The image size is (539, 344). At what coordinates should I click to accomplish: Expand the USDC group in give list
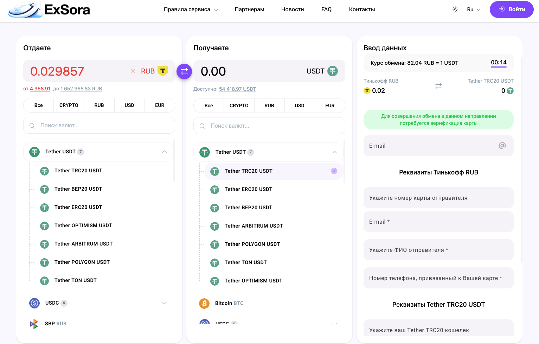pos(164,303)
